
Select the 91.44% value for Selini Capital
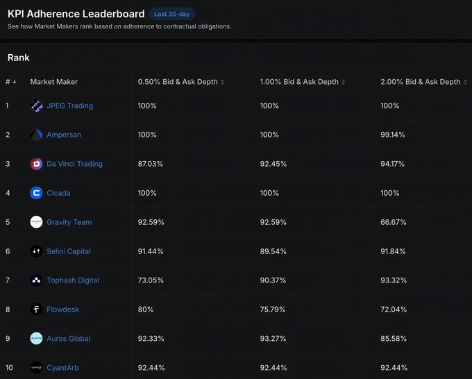point(150,251)
